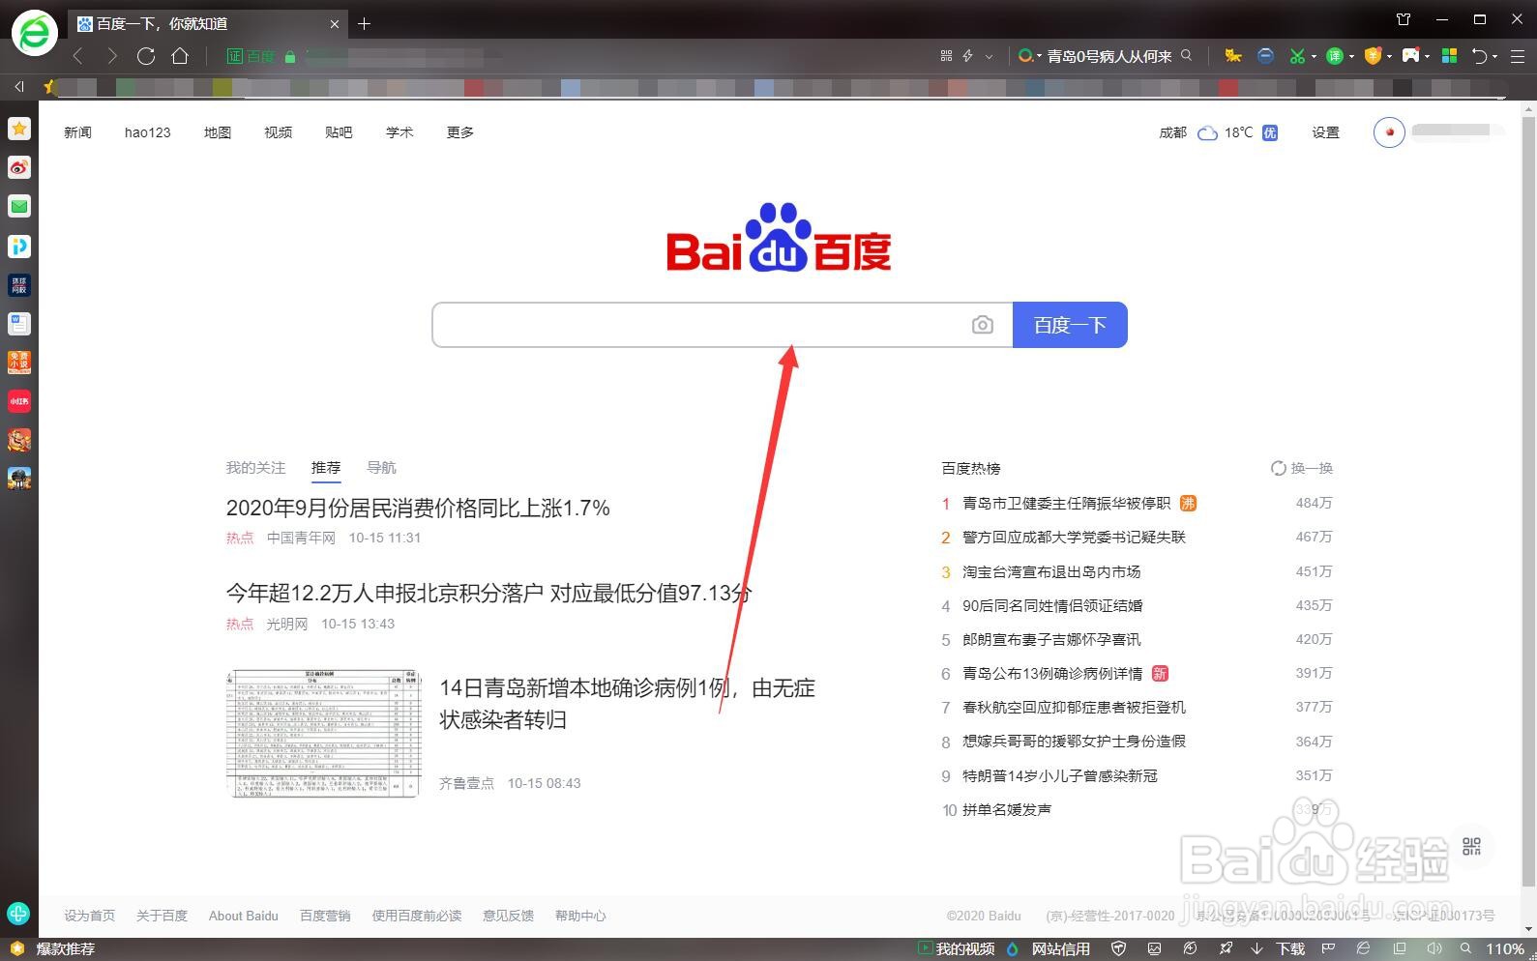The width and height of the screenshot is (1537, 961).
Task: Open the Qingdao cases table thumbnail
Action: pos(324,733)
